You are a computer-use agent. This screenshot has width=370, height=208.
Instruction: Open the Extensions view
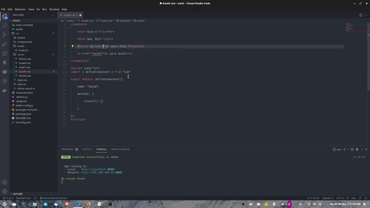point(5,53)
